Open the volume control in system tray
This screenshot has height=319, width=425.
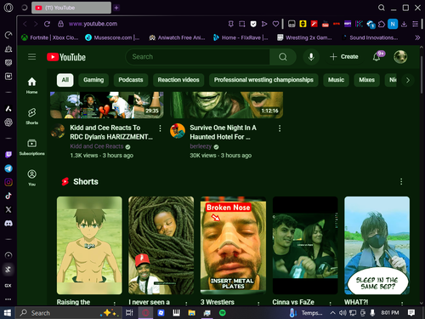(343, 313)
